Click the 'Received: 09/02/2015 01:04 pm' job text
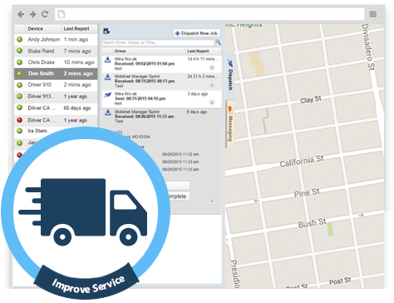394x303 pixels. coord(145,64)
